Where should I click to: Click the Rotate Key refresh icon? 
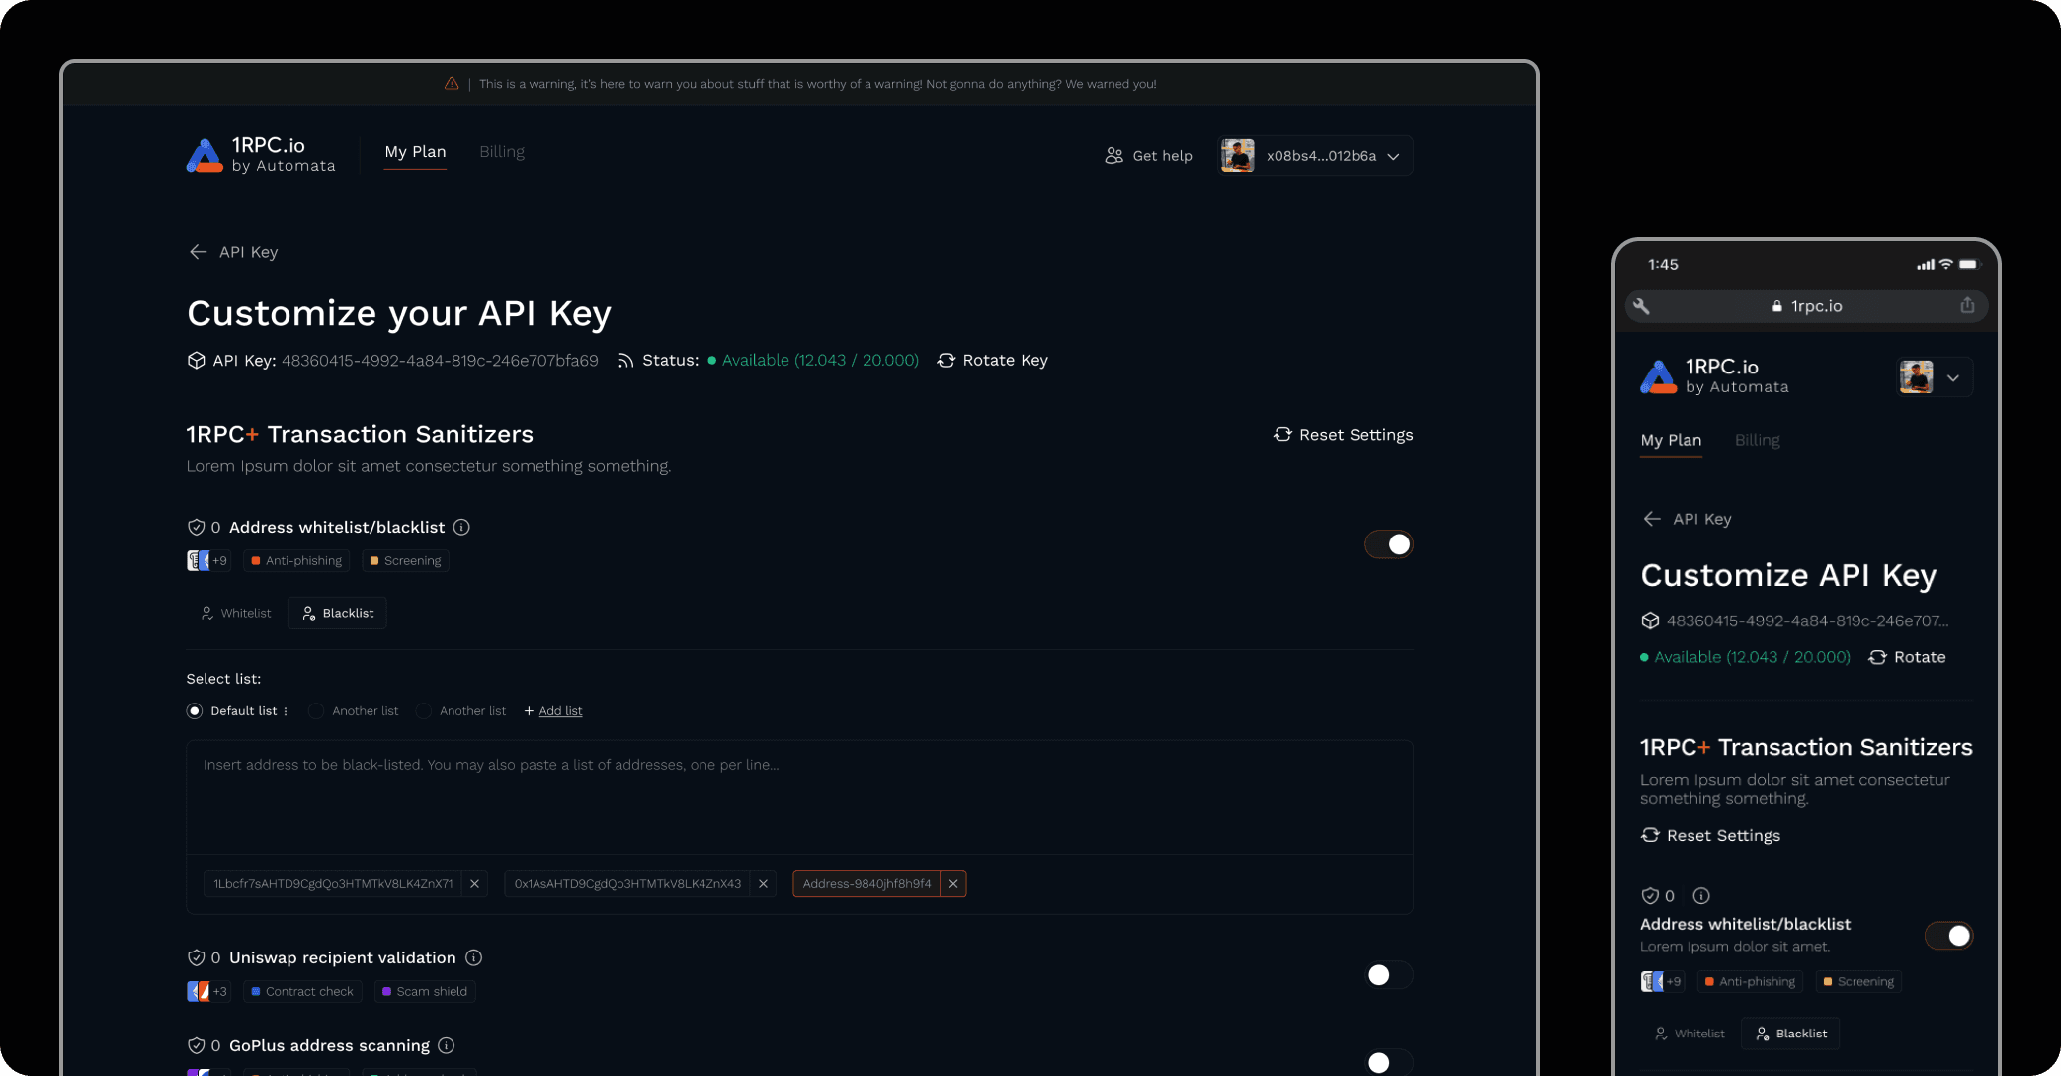click(946, 361)
